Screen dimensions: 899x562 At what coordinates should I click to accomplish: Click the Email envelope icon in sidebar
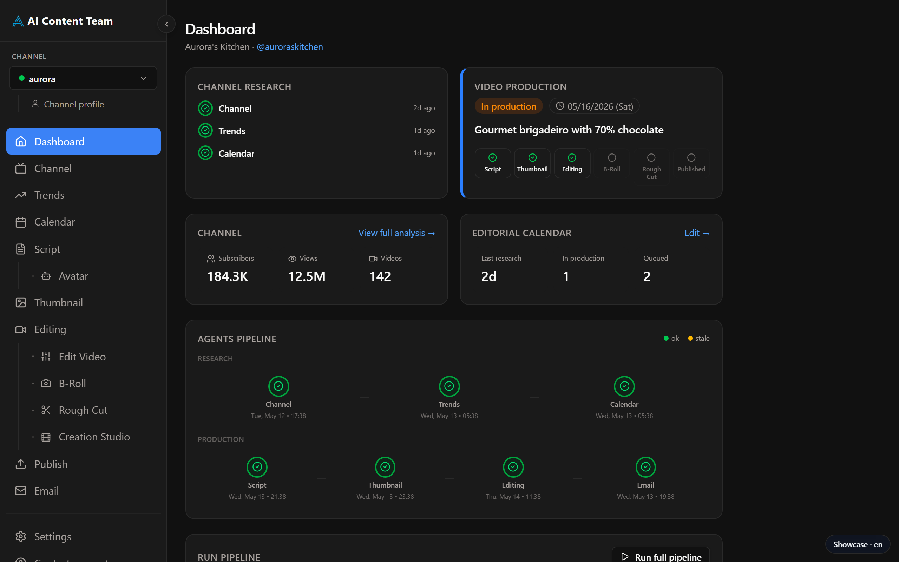tap(21, 491)
